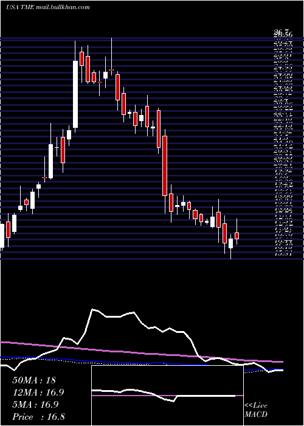The height and width of the screenshot is (426, 304).
Task: Click the peak of the white indicator line
Action: pyautogui.click(x=93, y=309)
